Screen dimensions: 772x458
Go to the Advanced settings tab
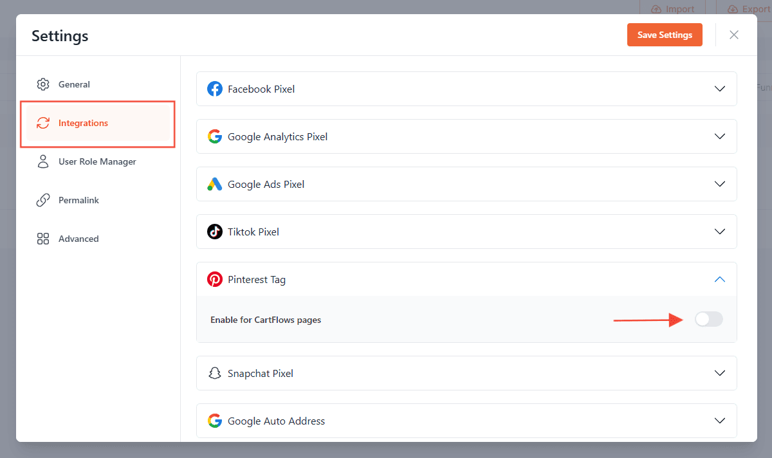coord(78,239)
